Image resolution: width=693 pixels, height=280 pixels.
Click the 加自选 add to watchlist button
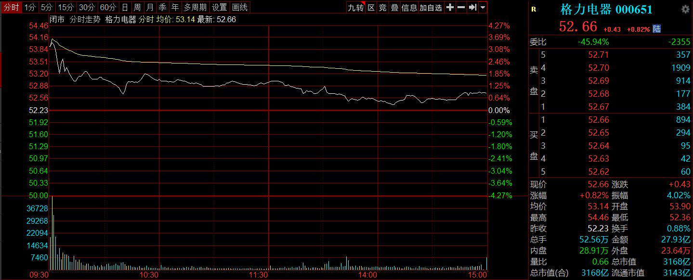pyautogui.click(x=431, y=7)
